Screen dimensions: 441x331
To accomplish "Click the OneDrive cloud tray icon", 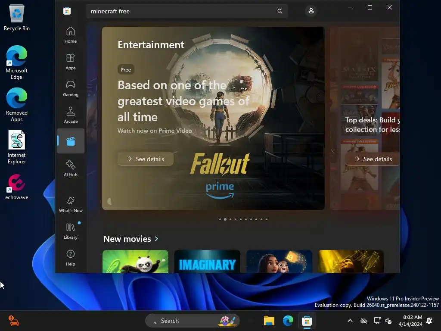I will 364,321.
